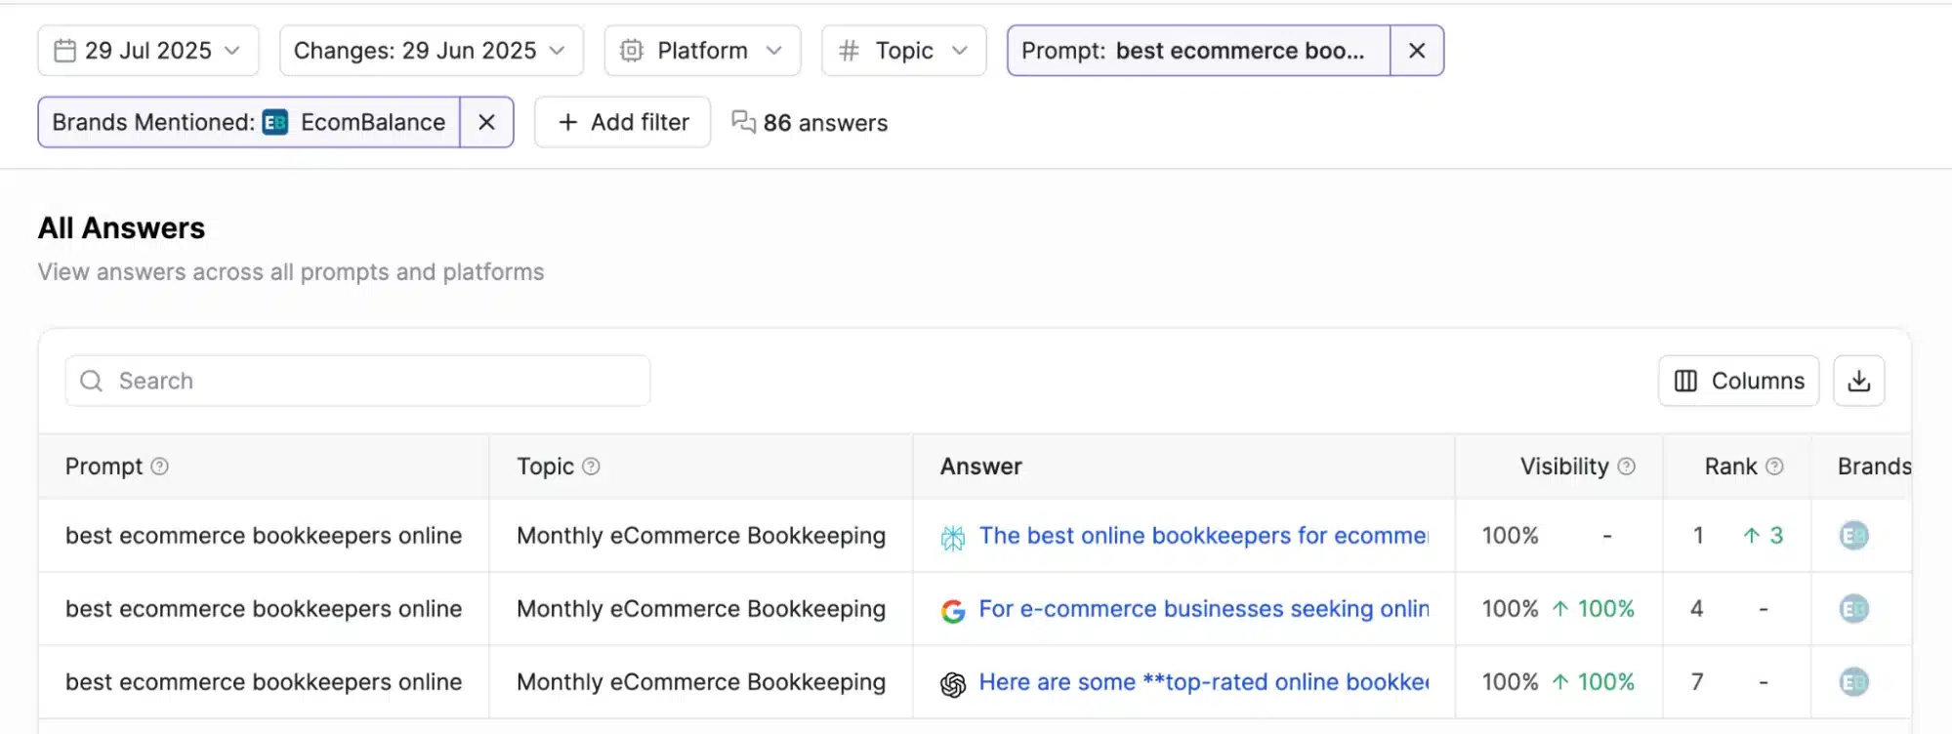Open the Changes: 29 Jun 2025 dropdown
The height and width of the screenshot is (734, 1952).
click(431, 51)
